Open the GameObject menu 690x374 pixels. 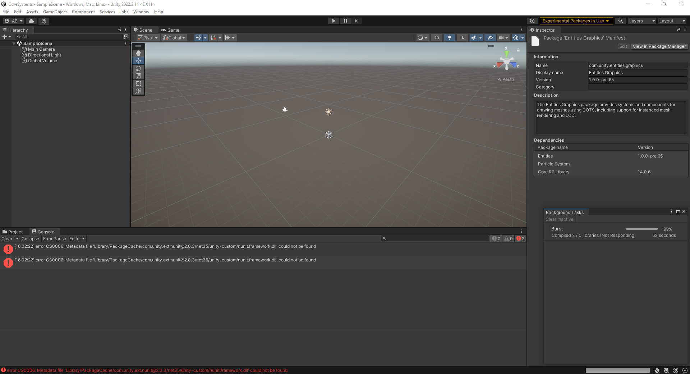[x=55, y=12]
